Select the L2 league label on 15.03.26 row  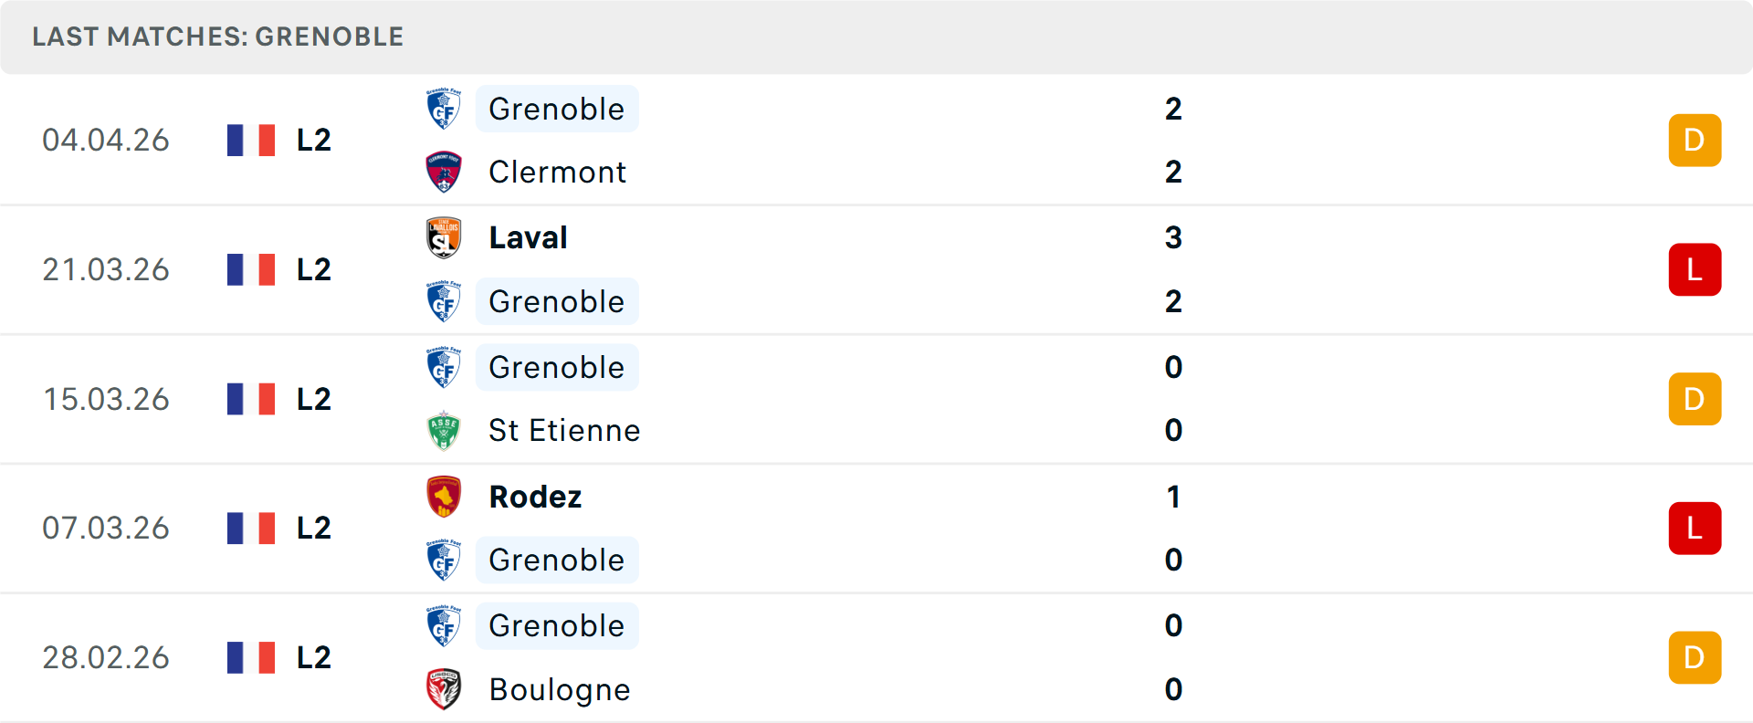click(x=311, y=399)
